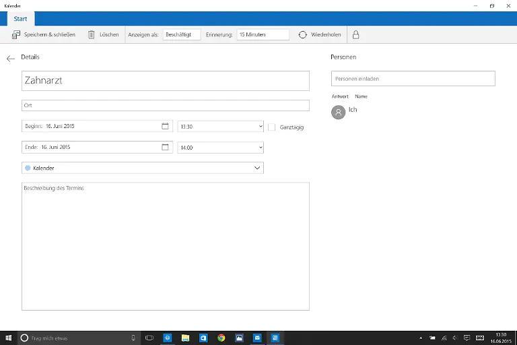Viewport: 517px width, 345px height.
Task: Click the Windows Start button
Action: coord(9,338)
